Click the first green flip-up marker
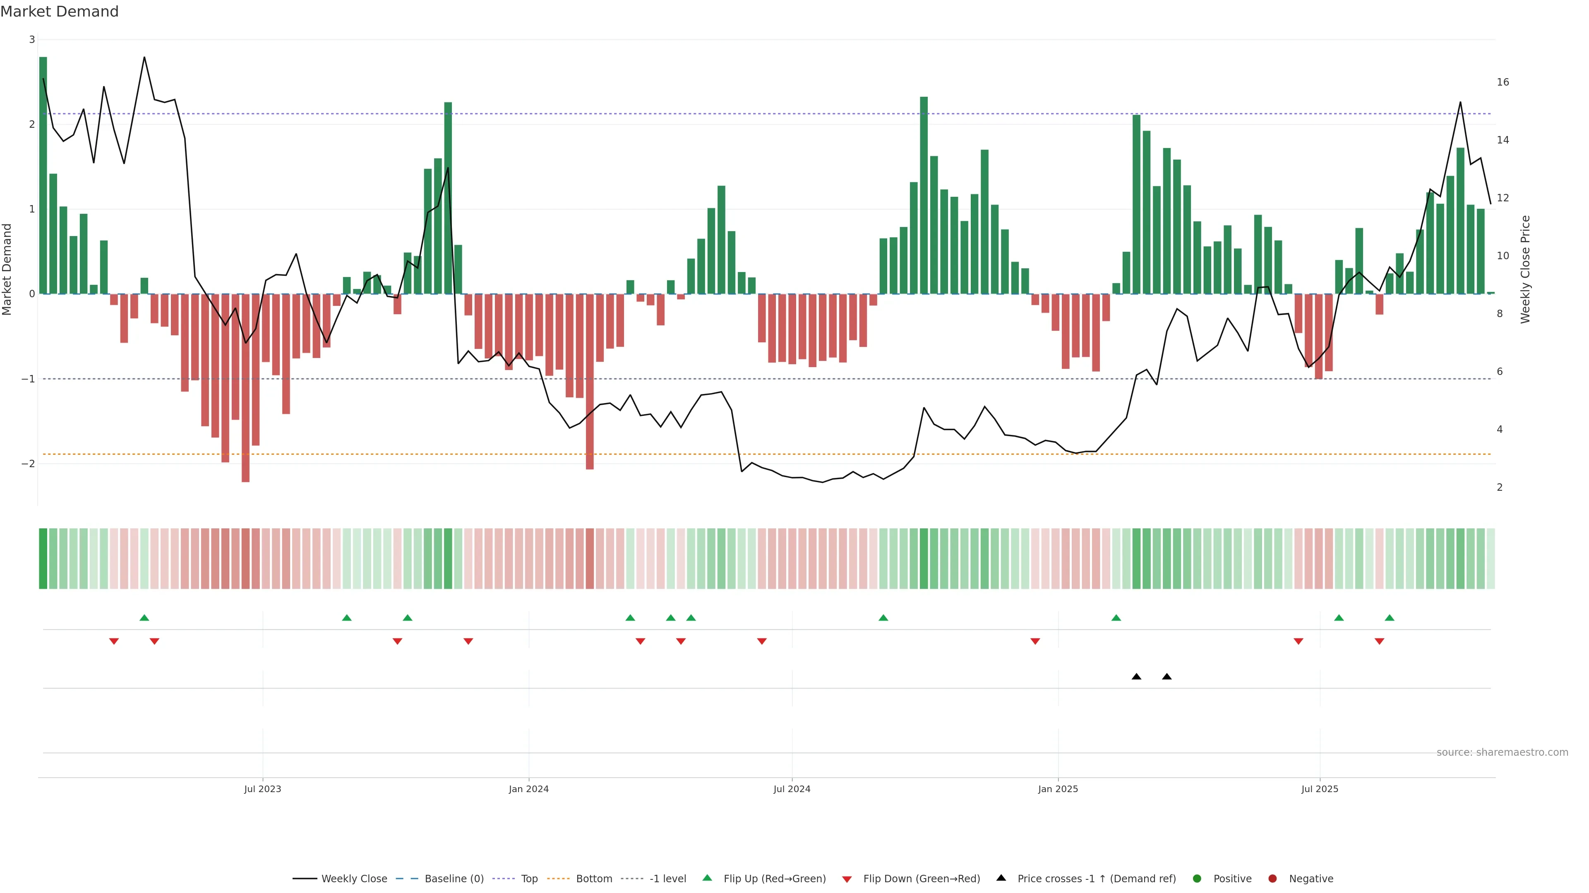Screen dimensions: 1589x893 (x=144, y=618)
